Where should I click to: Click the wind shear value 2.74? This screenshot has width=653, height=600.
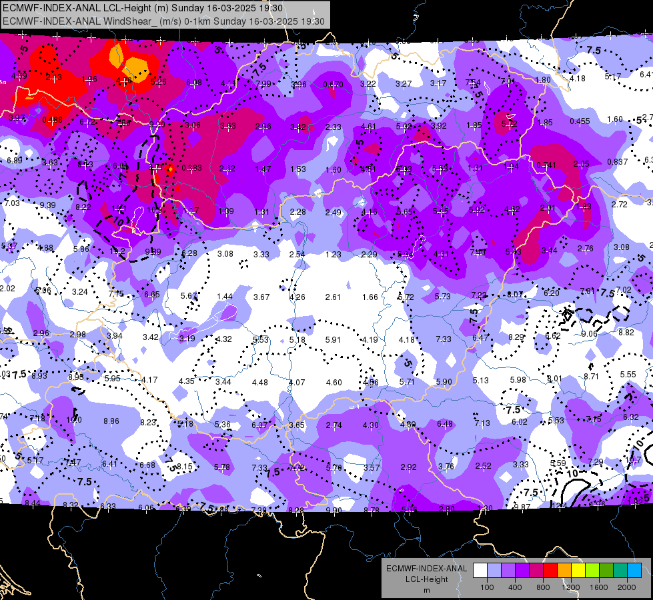coord(334,425)
